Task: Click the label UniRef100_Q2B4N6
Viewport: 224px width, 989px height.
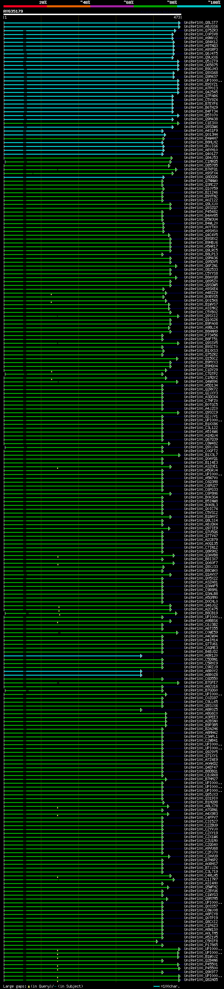Action: click(x=201, y=960)
